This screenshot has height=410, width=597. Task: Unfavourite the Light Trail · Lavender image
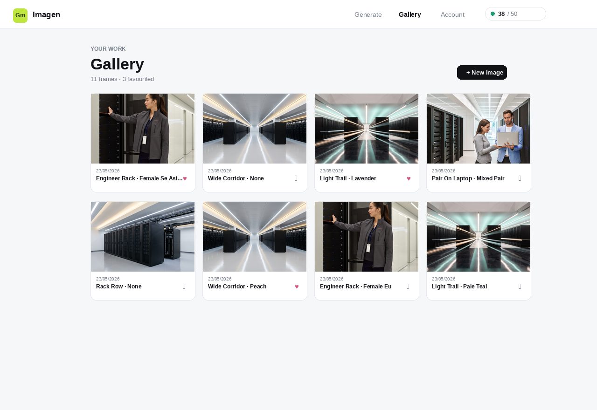409,178
